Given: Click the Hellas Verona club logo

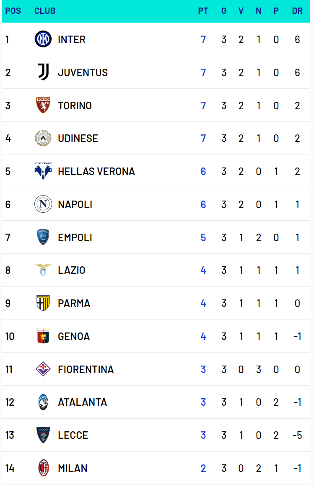Looking at the screenshot, I should 43,171.
